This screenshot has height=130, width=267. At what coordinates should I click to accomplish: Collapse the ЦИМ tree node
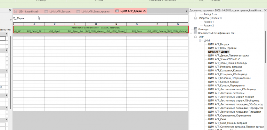tap(200, 41)
